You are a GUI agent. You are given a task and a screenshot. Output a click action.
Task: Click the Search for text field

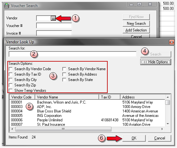(73, 54)
